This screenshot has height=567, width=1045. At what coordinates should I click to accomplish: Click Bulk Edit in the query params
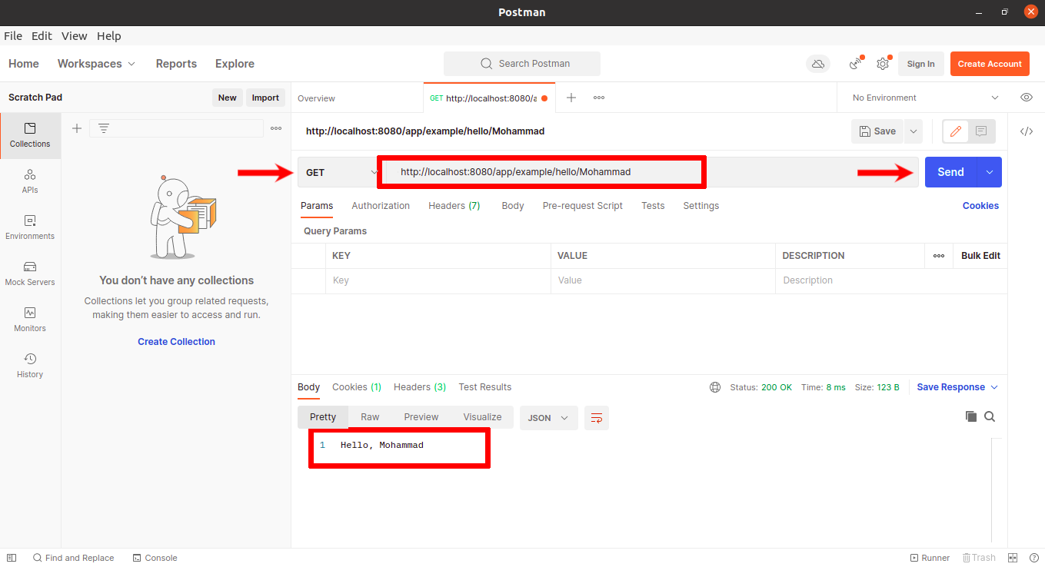980,256
